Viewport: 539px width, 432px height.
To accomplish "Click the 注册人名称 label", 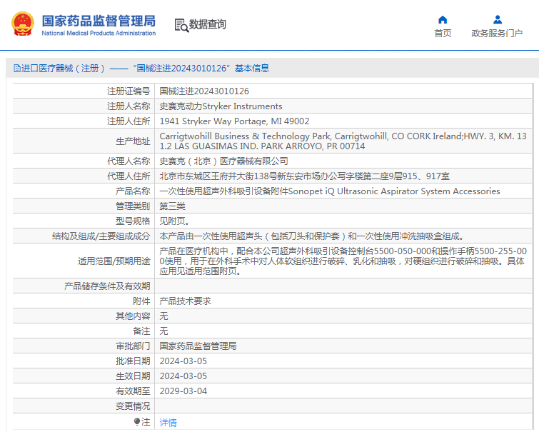I will pyautogui.click(x=129, y=106).
